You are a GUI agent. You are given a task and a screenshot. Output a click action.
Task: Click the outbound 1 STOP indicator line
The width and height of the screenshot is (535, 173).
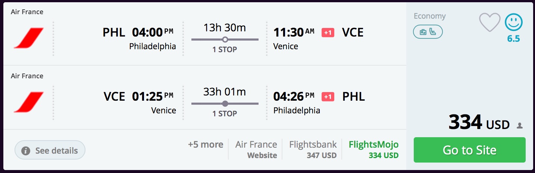pos(225,40)
